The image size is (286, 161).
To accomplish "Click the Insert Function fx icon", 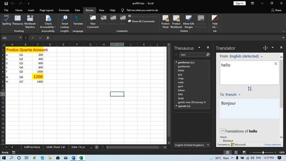I will pos(48,38).
